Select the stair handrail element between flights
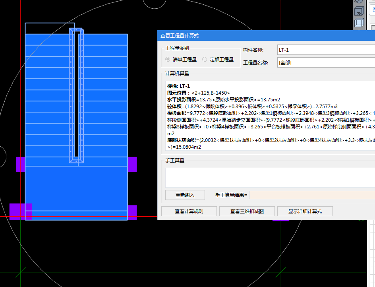 (x=76, y=96)
